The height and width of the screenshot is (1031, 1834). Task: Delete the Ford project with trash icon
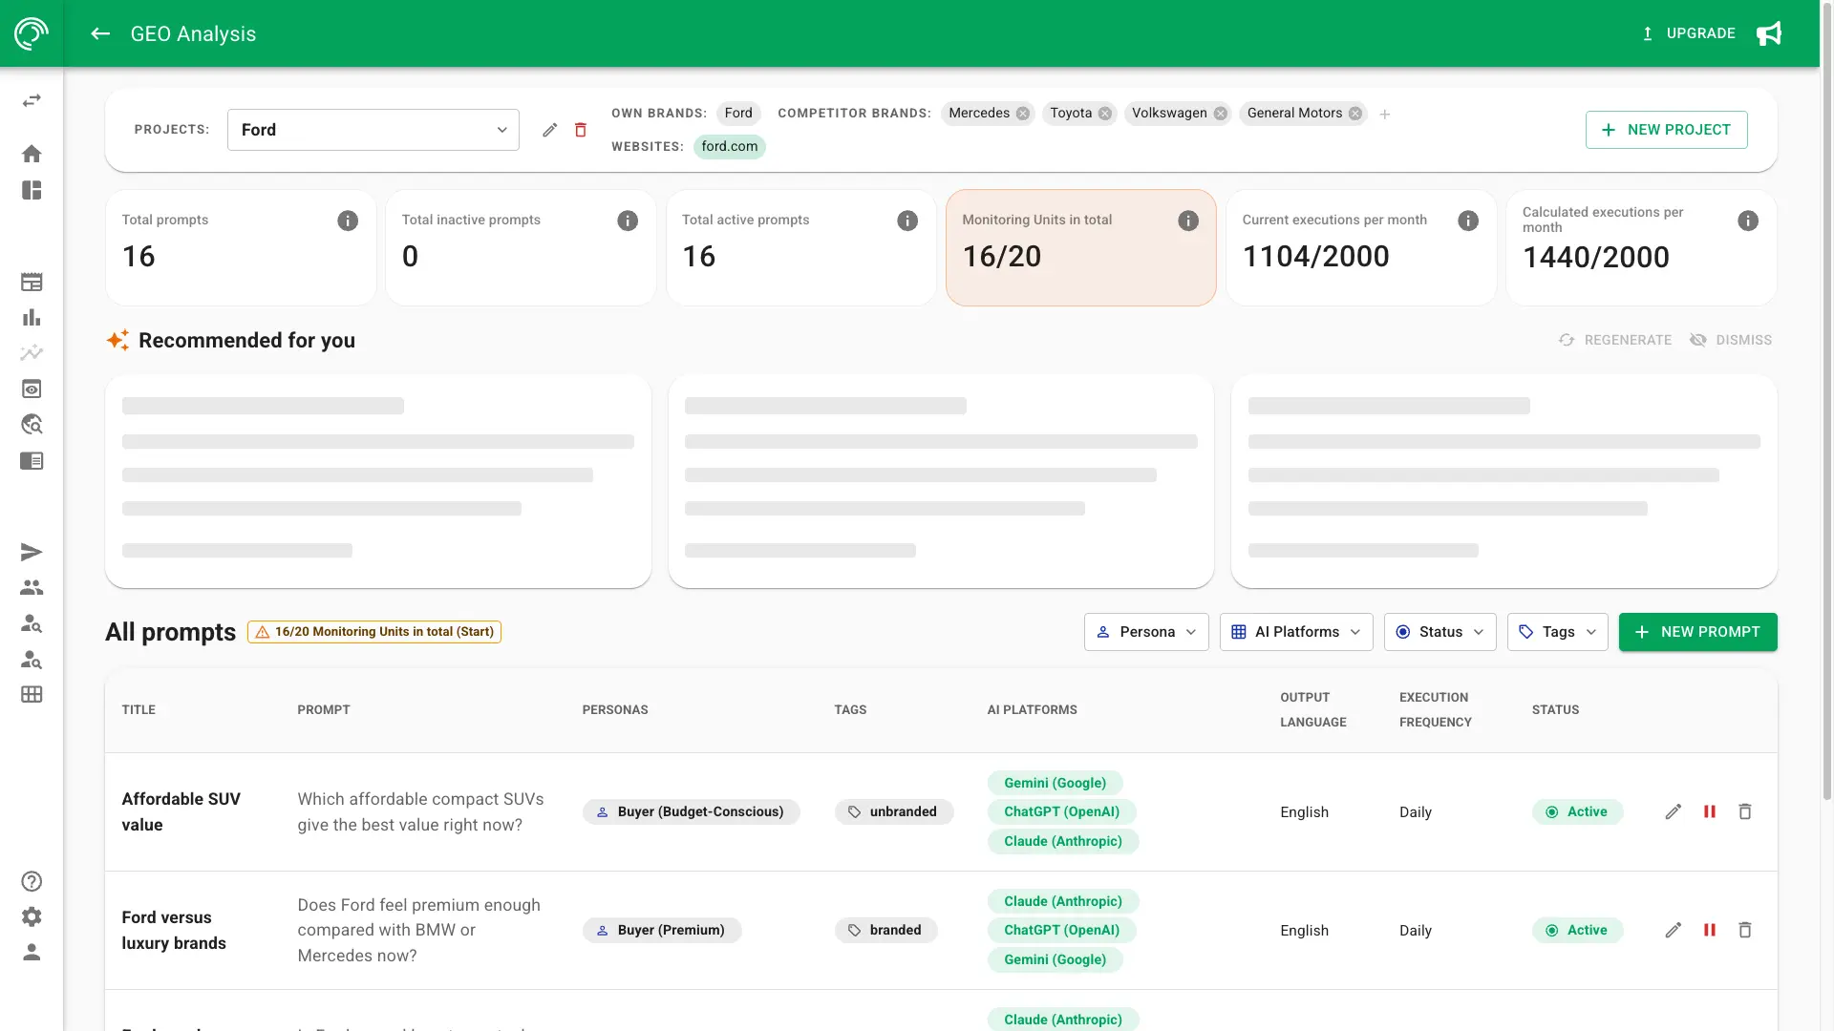point(580,130)
